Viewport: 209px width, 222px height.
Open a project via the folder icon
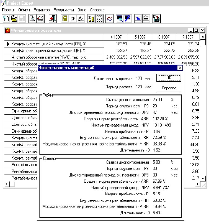coord(14,19)
